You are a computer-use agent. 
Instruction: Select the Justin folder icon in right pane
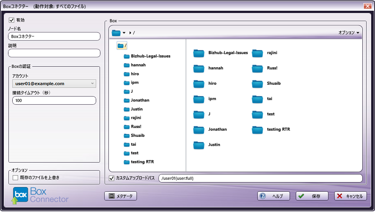[198, 145]
